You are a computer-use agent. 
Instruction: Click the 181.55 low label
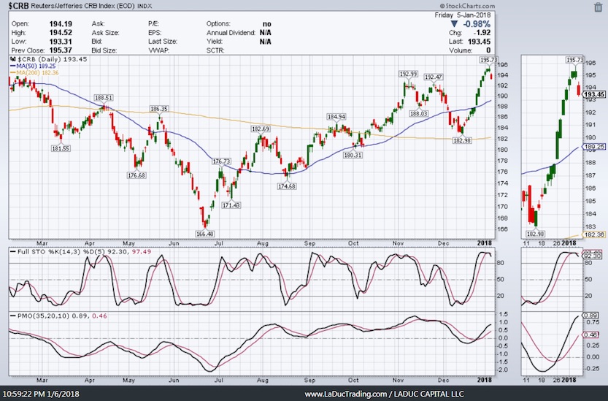pos(61,148)
